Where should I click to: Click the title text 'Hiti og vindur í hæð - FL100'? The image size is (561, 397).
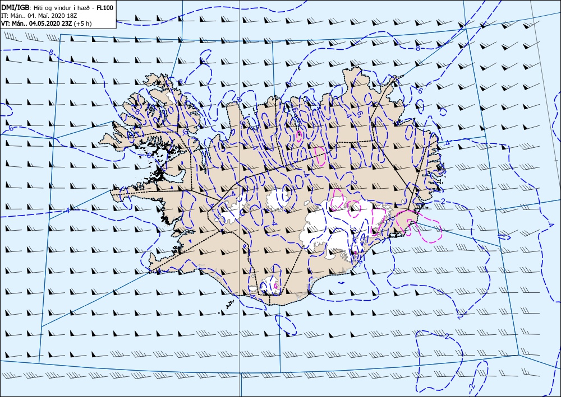74,8
